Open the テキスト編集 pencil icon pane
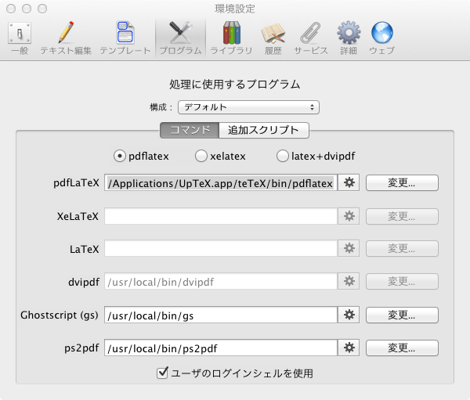This screenshot has height=400, width=470. (x=66, y=38)
